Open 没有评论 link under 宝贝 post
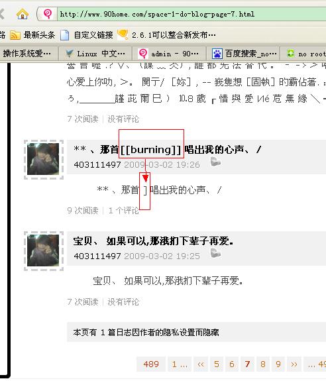 123,302
